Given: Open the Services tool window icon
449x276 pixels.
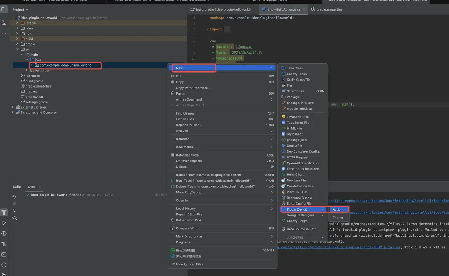Looking at the screenshot, I should (x=4, y=233).
